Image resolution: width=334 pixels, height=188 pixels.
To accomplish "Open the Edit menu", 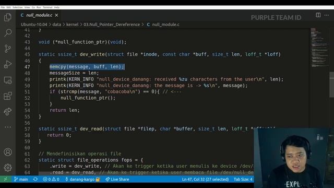I will pyautogui.click(x=8, y=7).
